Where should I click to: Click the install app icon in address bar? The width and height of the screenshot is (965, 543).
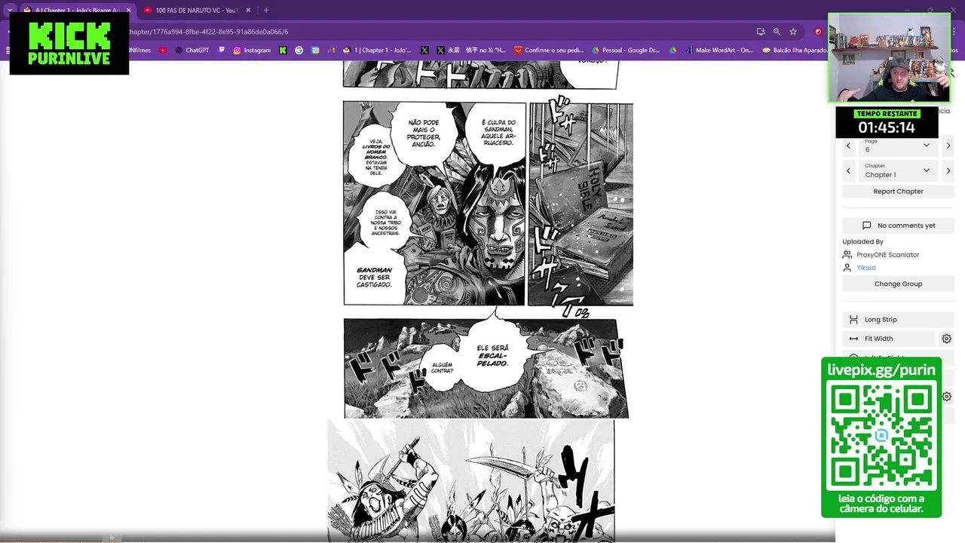pos(761,32)
